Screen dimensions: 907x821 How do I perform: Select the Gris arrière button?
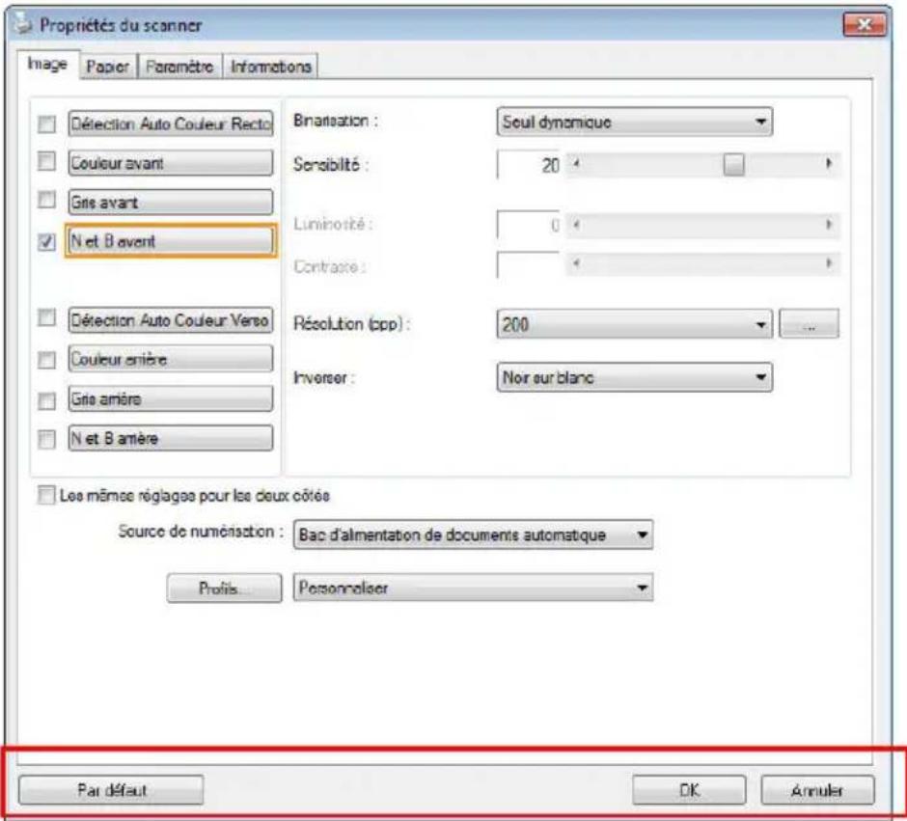[x=171, y=399]
